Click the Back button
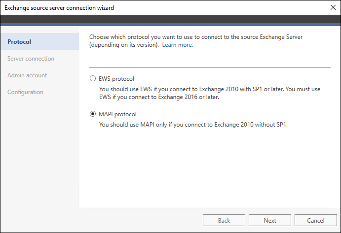This screenshot has width=341, height=233. pos(224,220)
